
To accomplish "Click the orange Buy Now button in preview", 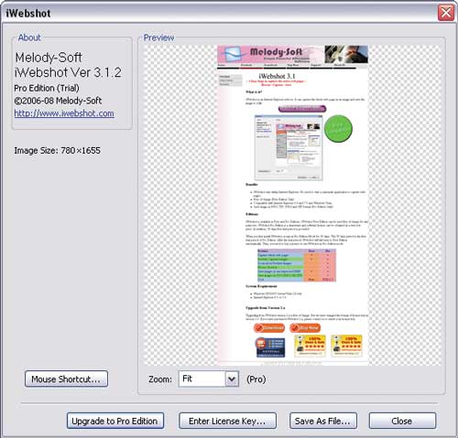I will 305,328.
